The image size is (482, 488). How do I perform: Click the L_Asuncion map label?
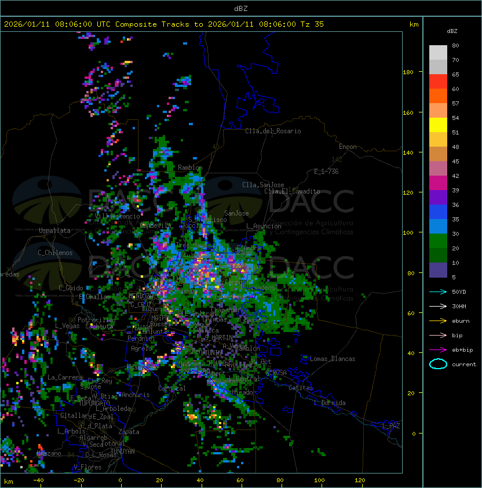click(264, 226)
